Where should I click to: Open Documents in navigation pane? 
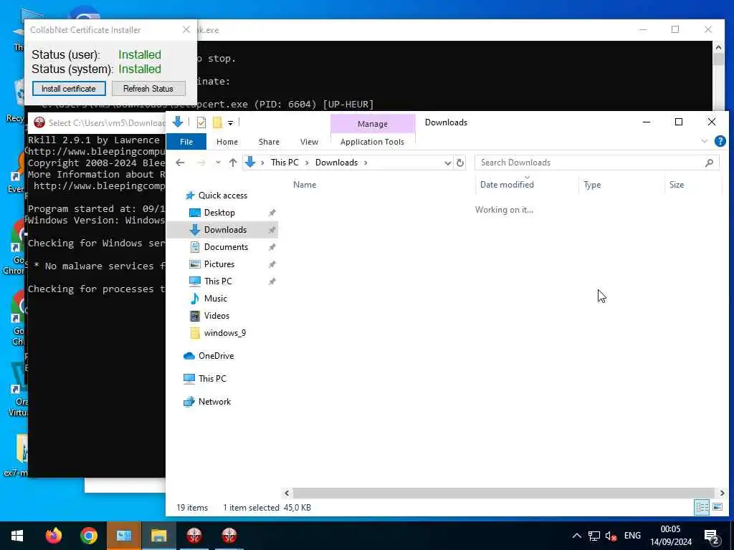[x=226, y=247]
